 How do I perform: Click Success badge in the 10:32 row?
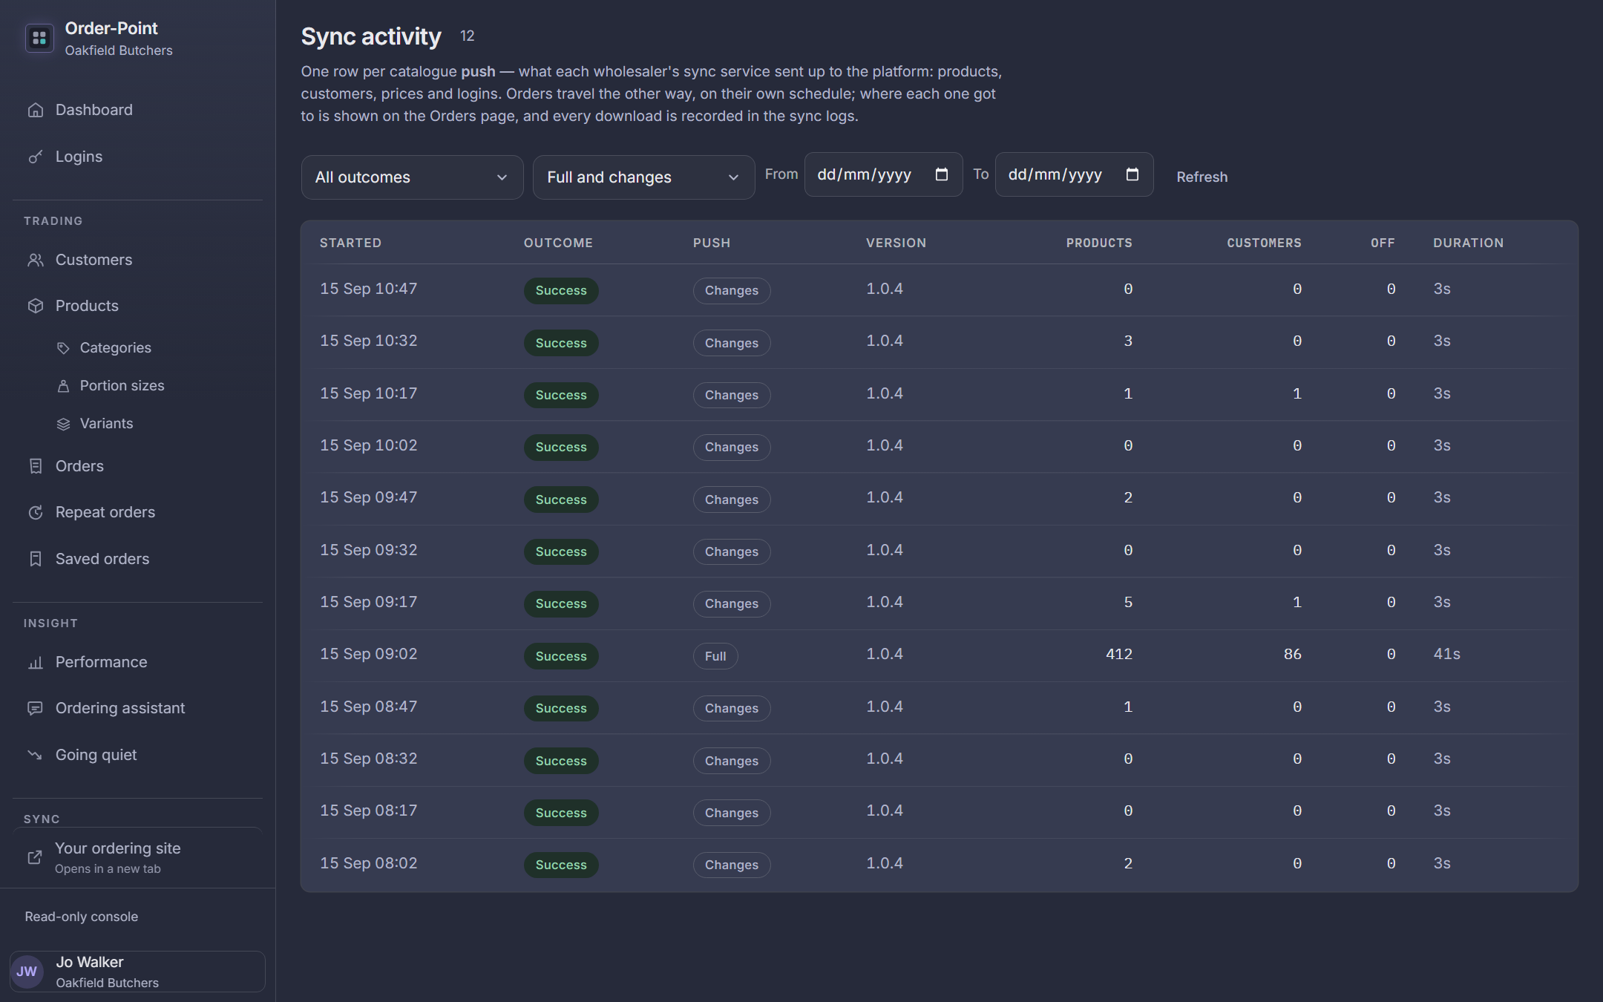561,343
